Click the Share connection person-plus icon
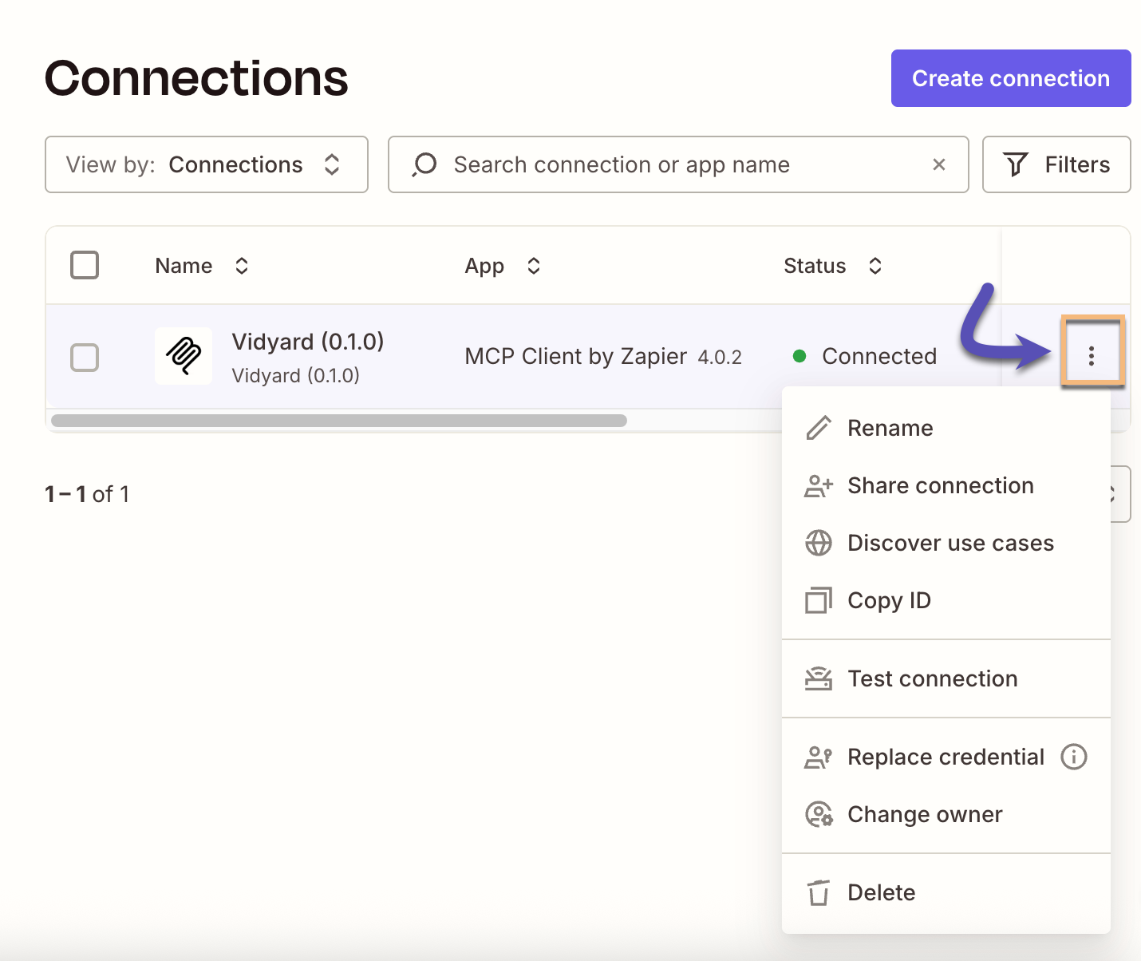Viewport: 1141px width, 961px height. (x=819, y=485)
